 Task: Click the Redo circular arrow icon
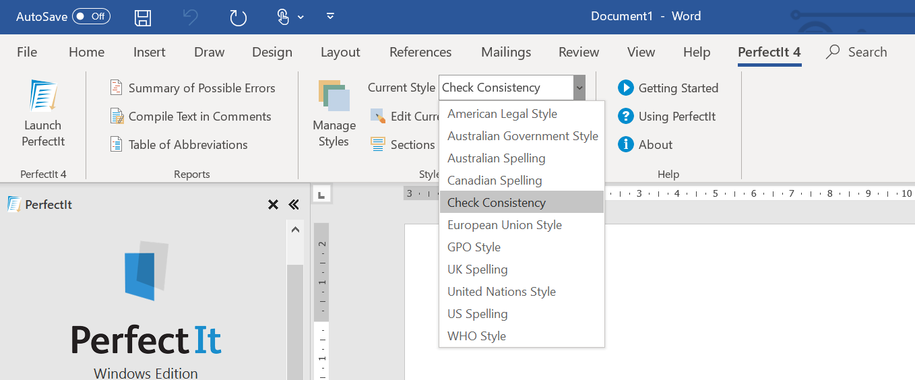coord(238,18)
